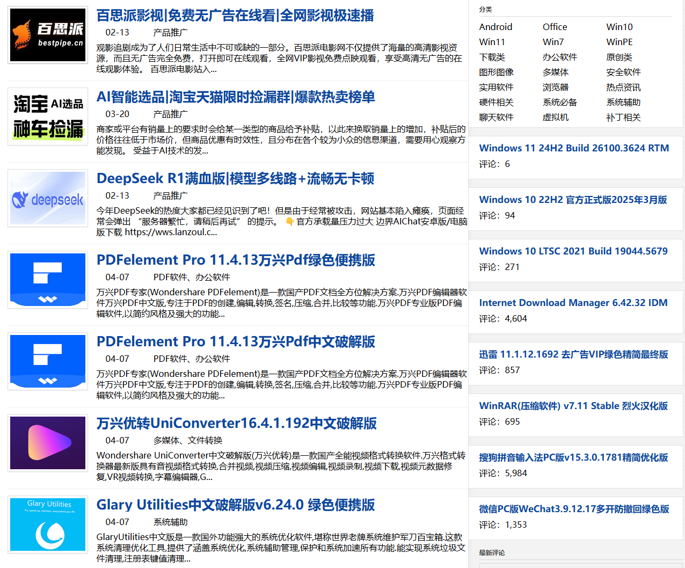Click 03-20 date on AI智能选品 post
Image resolution: width=685 pixels, height=568 pixels.
(x=118, y=114)
